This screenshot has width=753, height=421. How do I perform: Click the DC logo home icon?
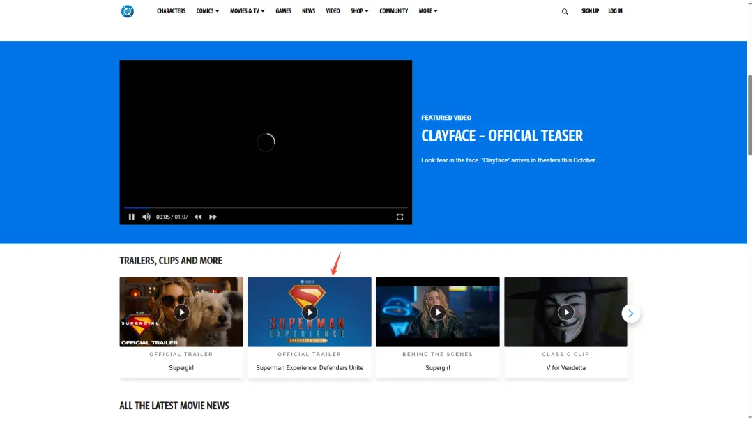[x=128, y=11]
